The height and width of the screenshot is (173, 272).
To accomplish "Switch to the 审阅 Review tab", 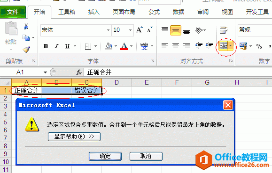I will (x=203, y=12).
